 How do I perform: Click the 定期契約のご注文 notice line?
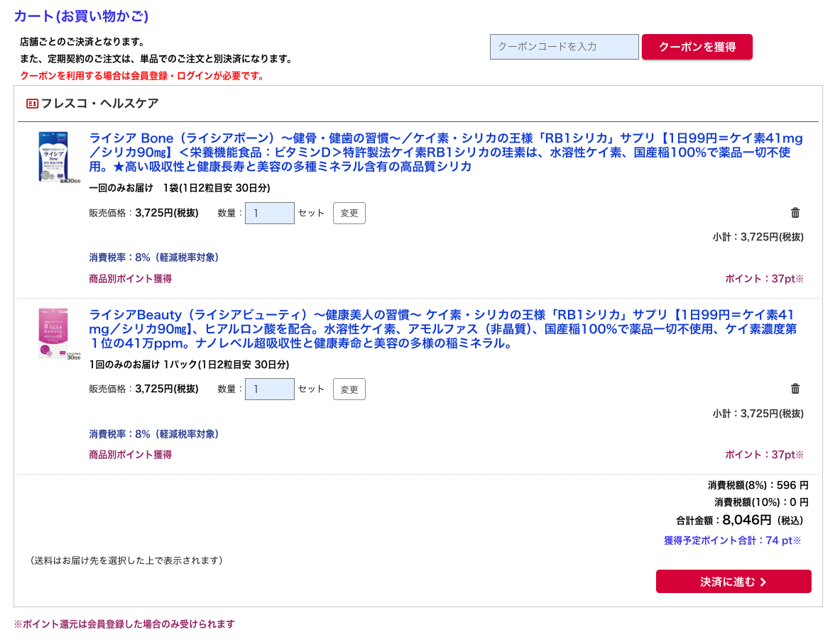coord(156,59)
